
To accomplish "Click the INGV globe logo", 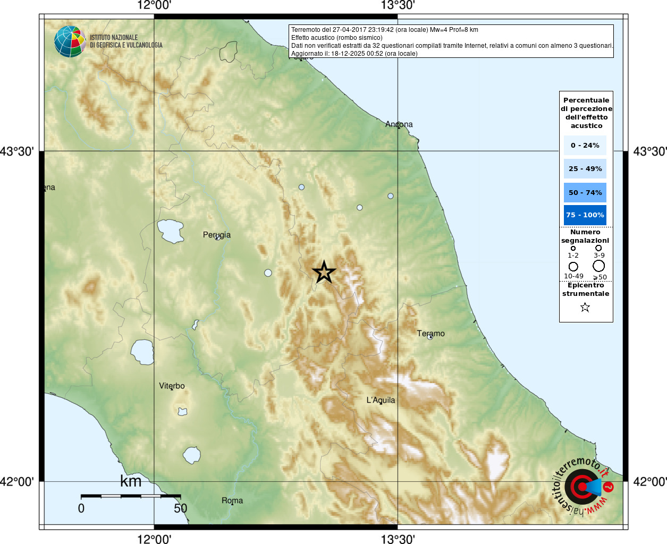I will click(70, 41).
